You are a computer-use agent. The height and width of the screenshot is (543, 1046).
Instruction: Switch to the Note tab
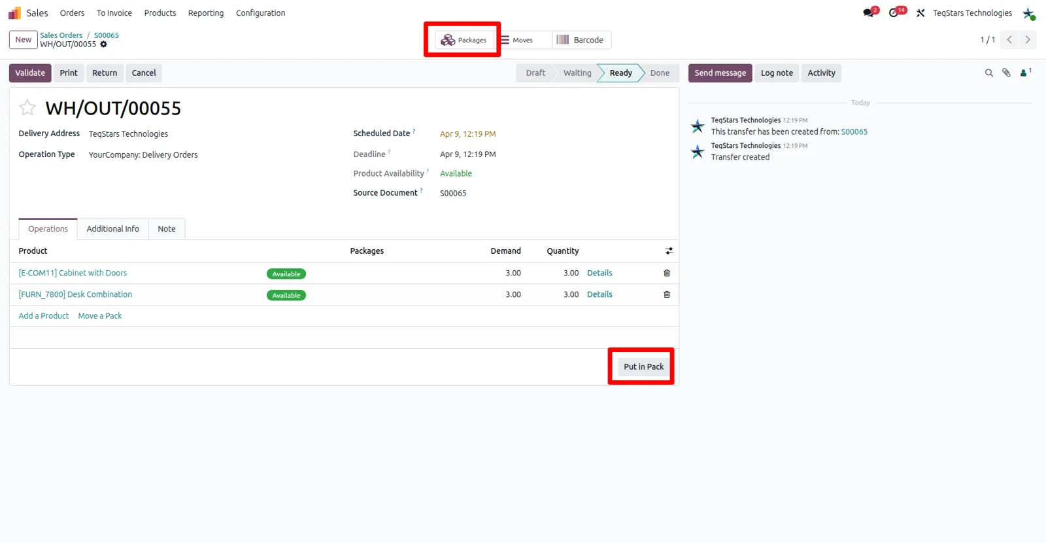tap(167, 229)
